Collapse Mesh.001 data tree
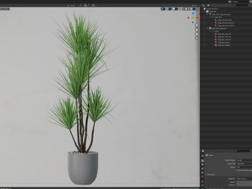252x189 pixels. (210, 17)
